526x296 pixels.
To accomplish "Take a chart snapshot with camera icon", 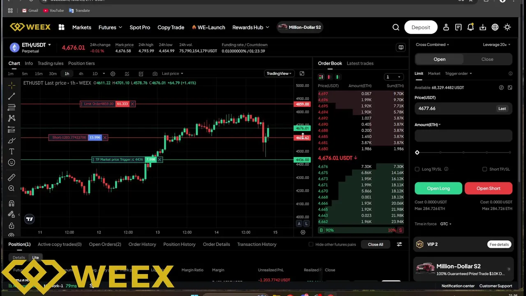I will [155, 74].
